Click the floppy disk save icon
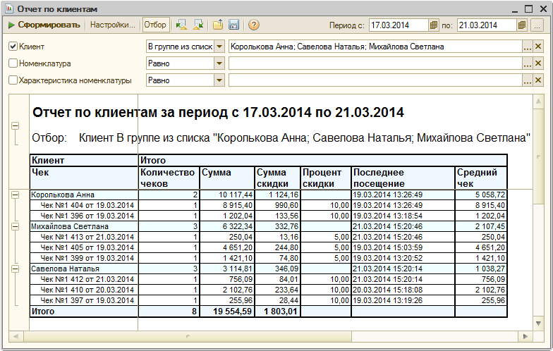Screen dimensions: 553x351 click(x=234, y=25)
